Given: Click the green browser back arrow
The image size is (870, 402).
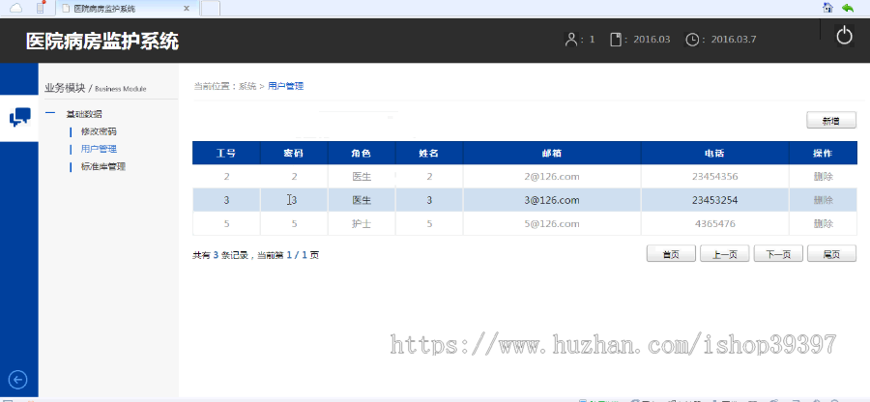Looking at the screenshot, I should tap(847, 8).
